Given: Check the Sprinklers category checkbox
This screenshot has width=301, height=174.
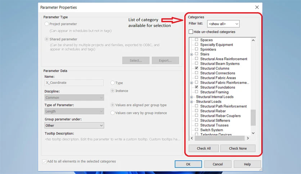Looking at the screenshot, I should coord(196,49).
